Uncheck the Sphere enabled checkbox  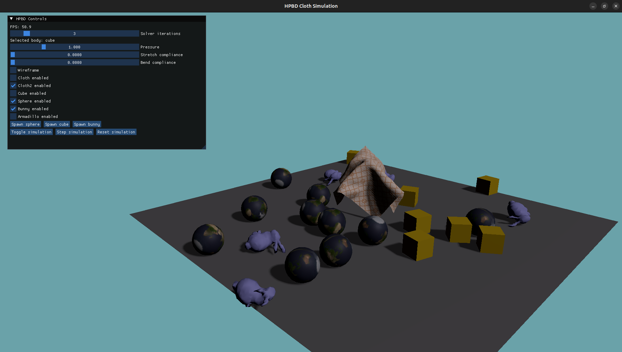[x=13, y=101]
